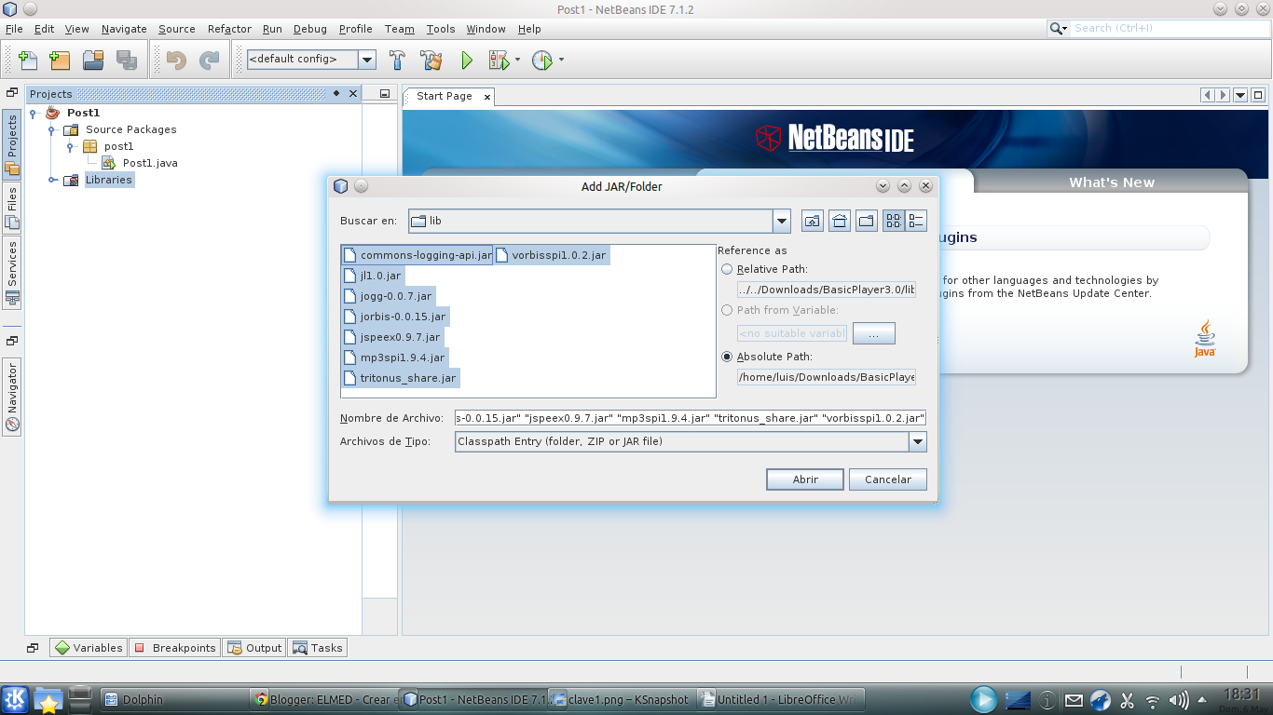Select the Build Project hammer icon
This screenshot has height=715, width=1273.
click(x=397, y=60)
